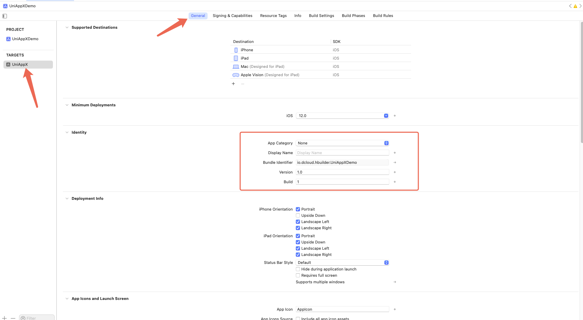Add a new target with bottom plus

click(x=4, y=318)
